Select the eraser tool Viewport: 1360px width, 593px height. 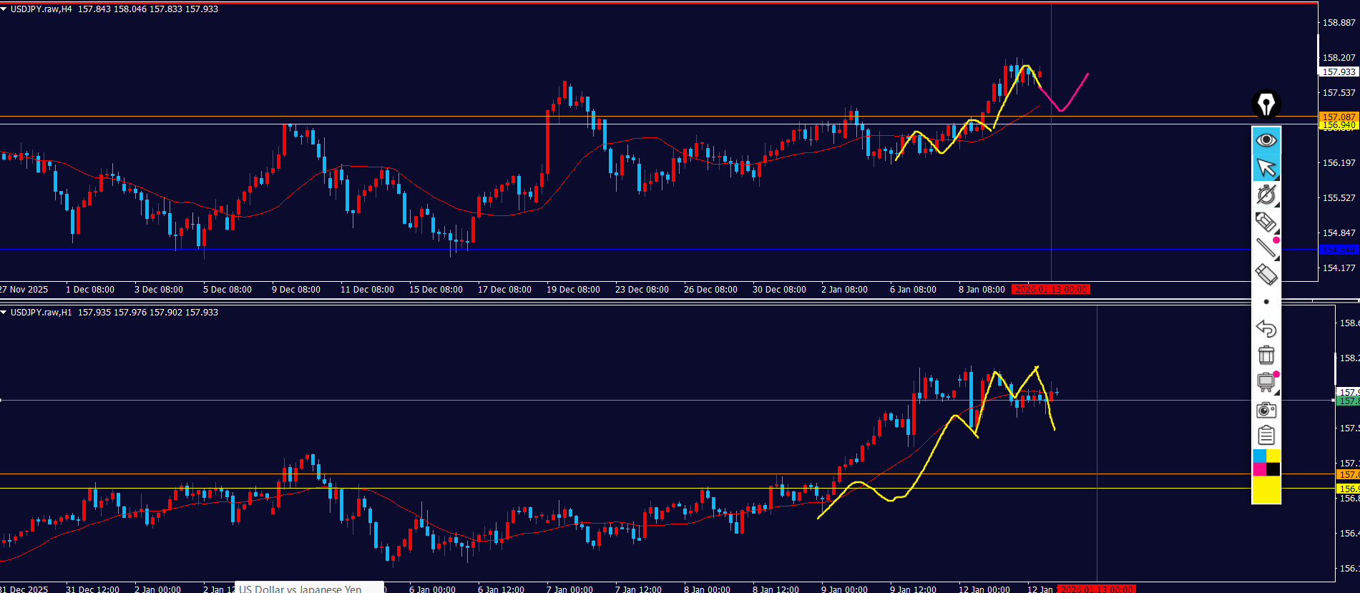click(1266, 275)
